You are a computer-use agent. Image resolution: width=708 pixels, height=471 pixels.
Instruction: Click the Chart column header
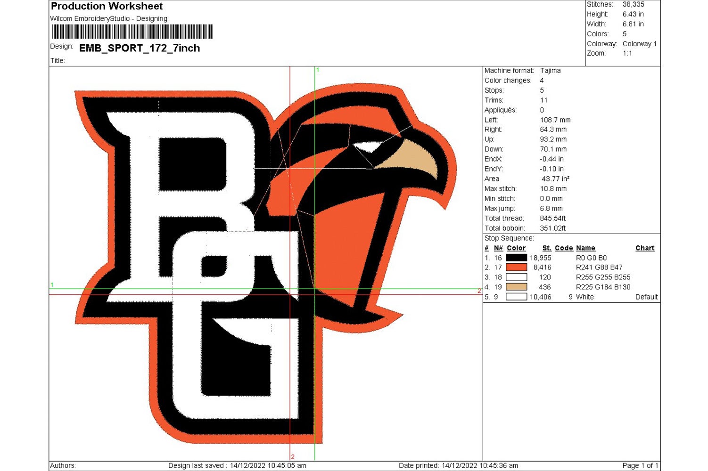point(645,248)
